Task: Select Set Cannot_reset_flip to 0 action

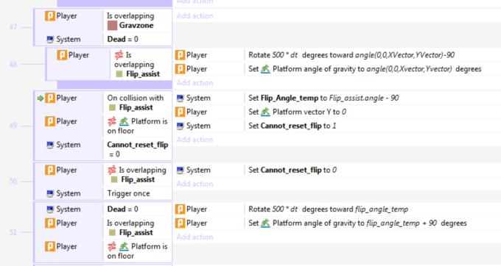Action: point(292,170)
